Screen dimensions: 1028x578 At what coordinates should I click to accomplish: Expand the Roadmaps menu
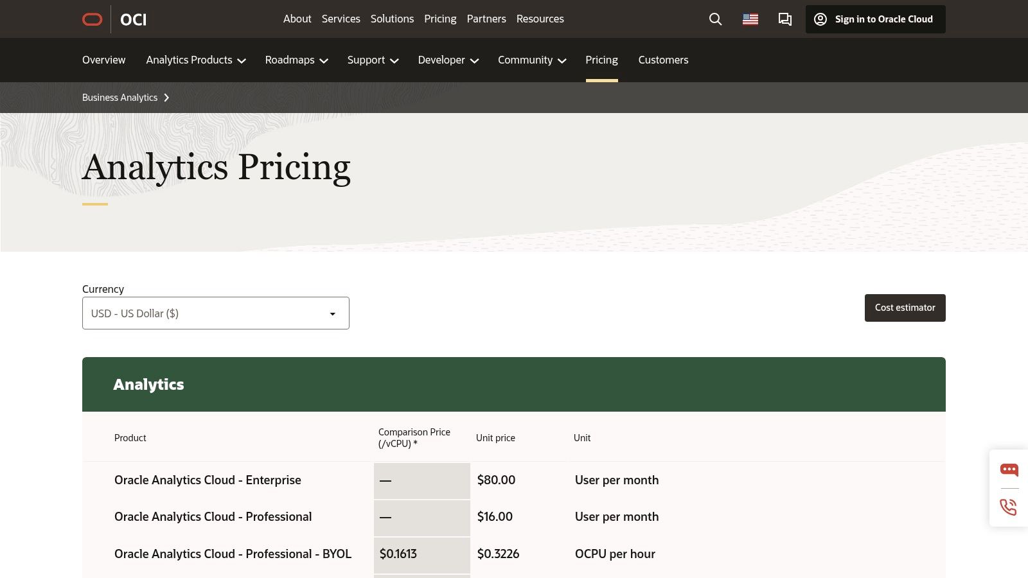(x=296, y=60)
